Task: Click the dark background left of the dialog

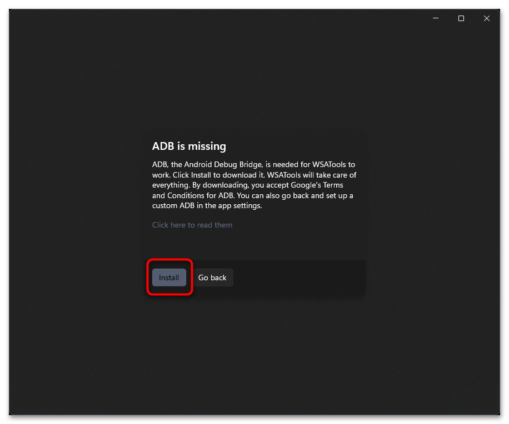Action: tap(76, 213)
